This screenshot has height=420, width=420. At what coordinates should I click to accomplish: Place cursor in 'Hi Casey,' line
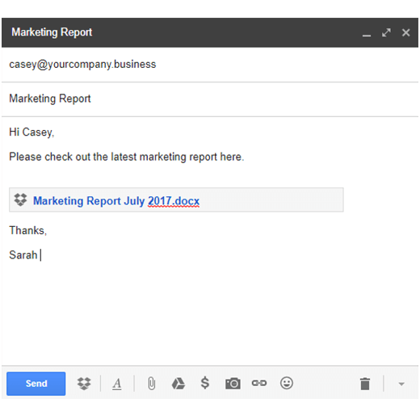(x=31, y=132)
